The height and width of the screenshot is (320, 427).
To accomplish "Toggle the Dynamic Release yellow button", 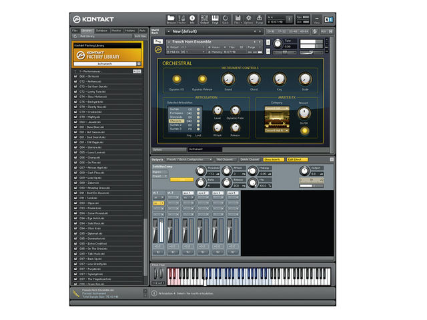I will (202, 79).
